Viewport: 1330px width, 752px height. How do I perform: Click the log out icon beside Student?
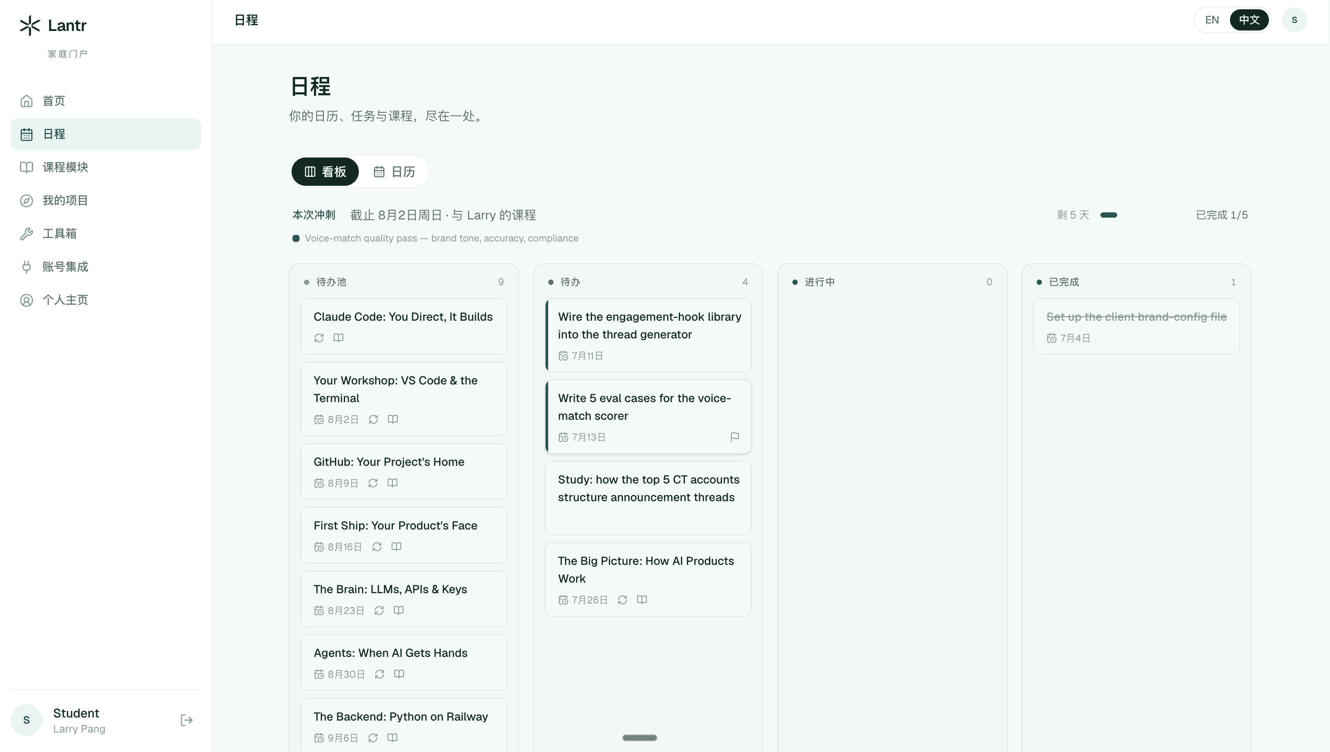click(186, 720)
